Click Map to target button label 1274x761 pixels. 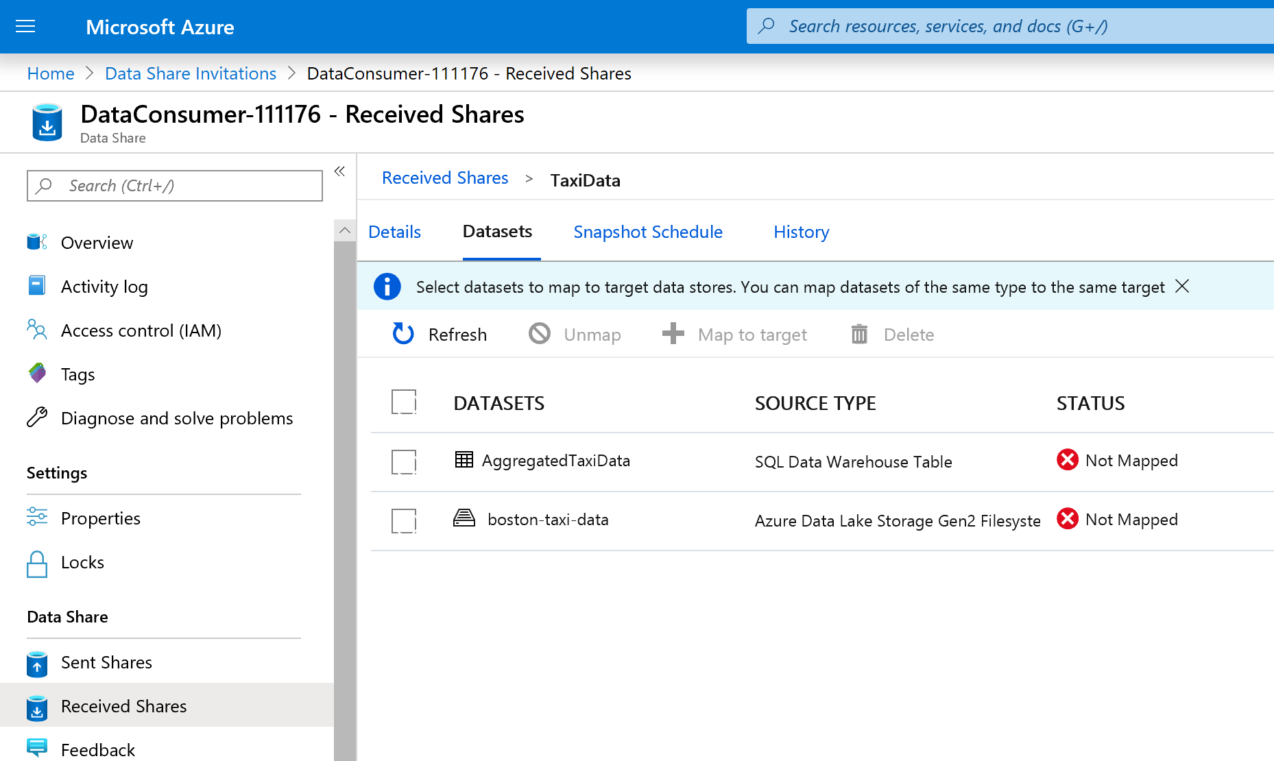click(752, 335)
